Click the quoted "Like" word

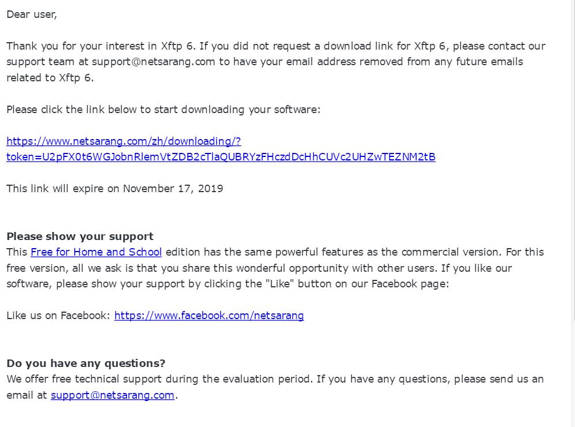pos(280,284)
